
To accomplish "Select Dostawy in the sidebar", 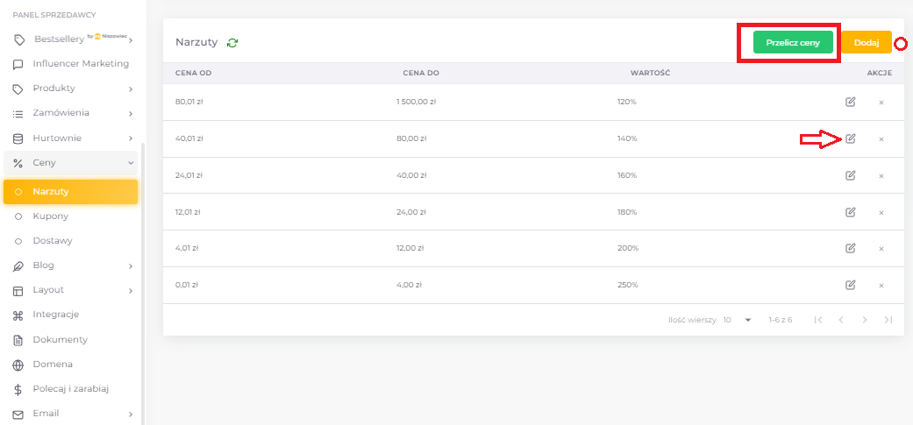I will [x=53, y=240].
